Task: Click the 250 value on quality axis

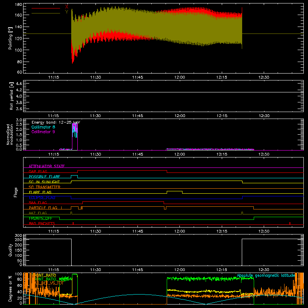Action: (18, 240)
